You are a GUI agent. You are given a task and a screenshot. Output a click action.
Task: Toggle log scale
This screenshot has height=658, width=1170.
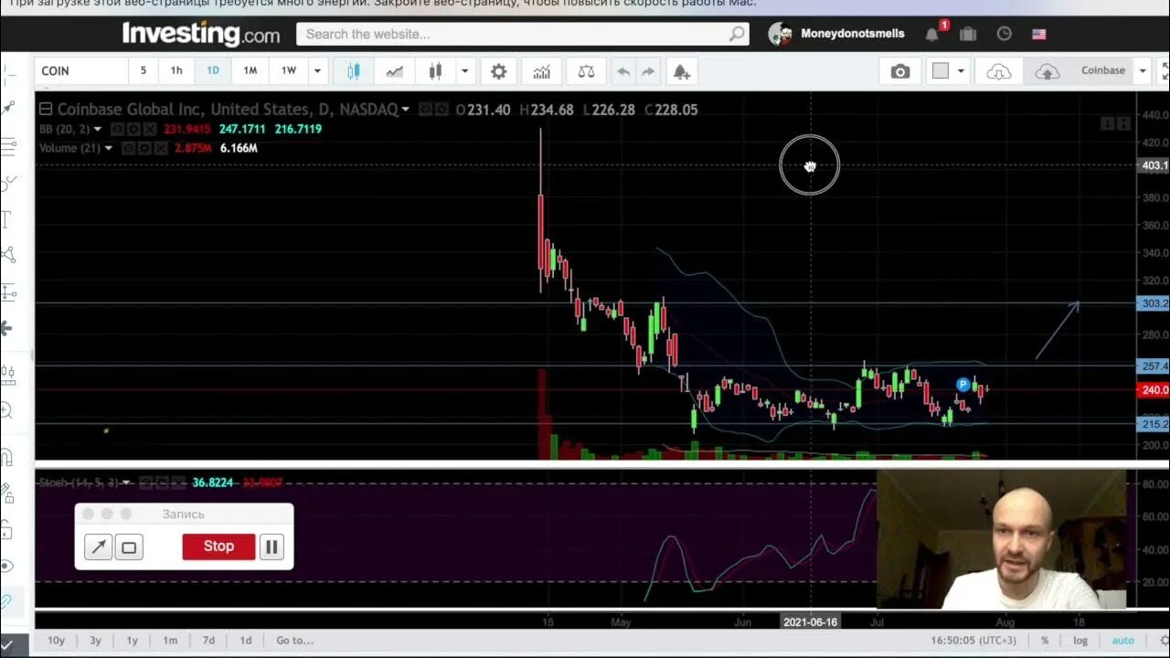[1080, 641]
